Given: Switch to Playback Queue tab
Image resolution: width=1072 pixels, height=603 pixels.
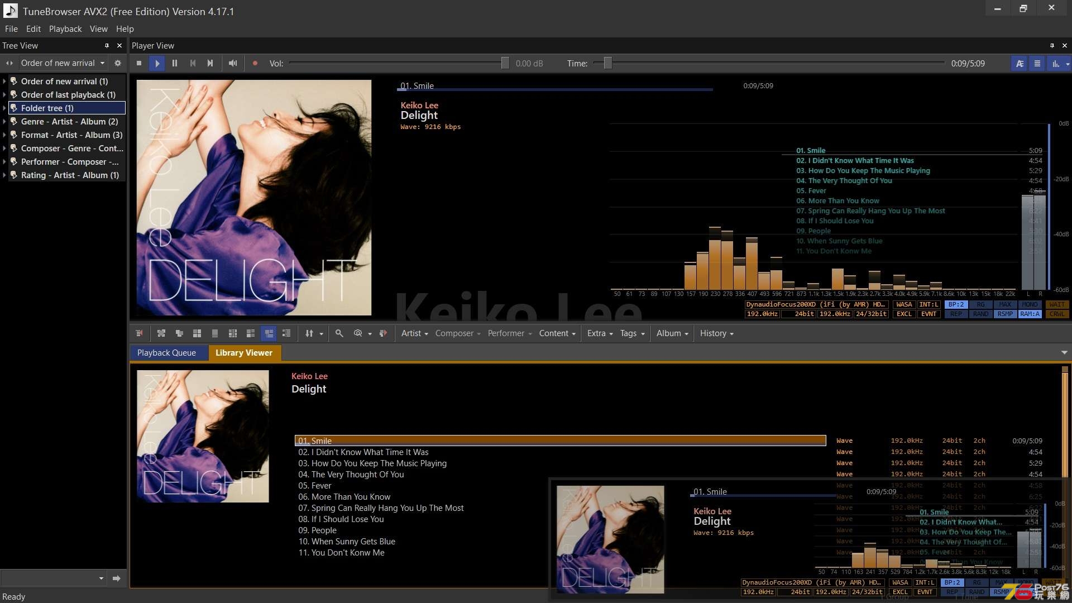Looking at the screenshot, I should tap(166, 353).
